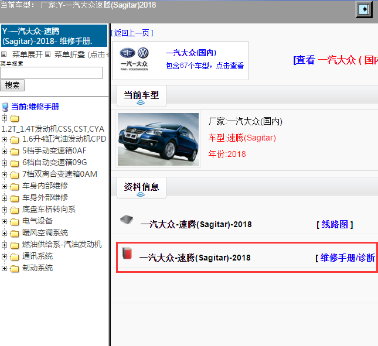Click the gray wiring diagram book icon

127,220
